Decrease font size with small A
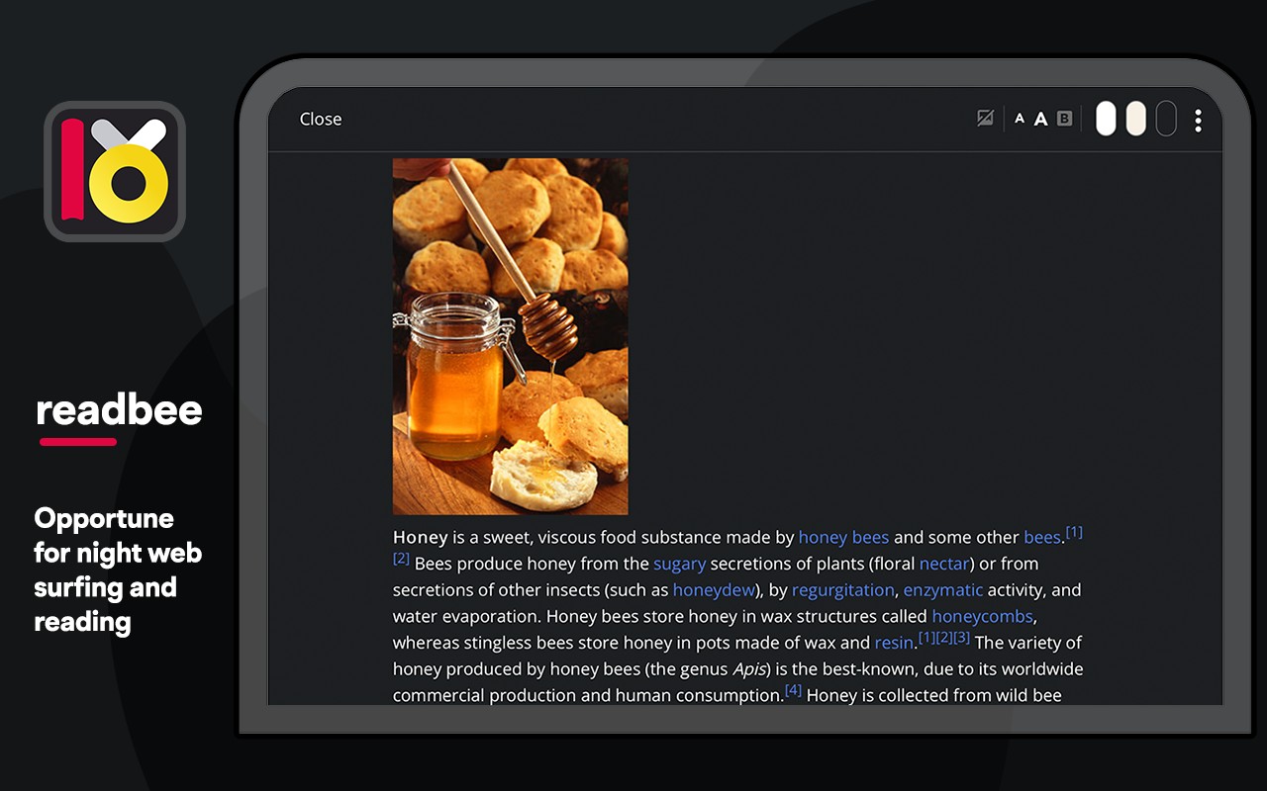 pos(1020,119)
